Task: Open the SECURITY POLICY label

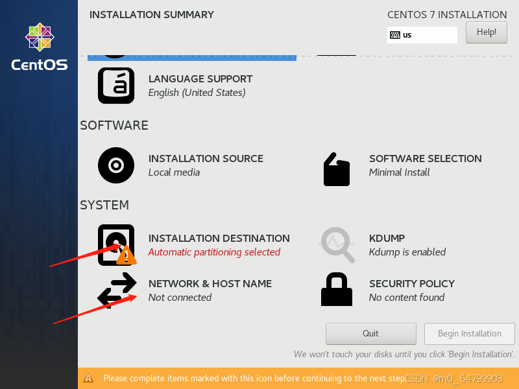Action: (412, 284)
